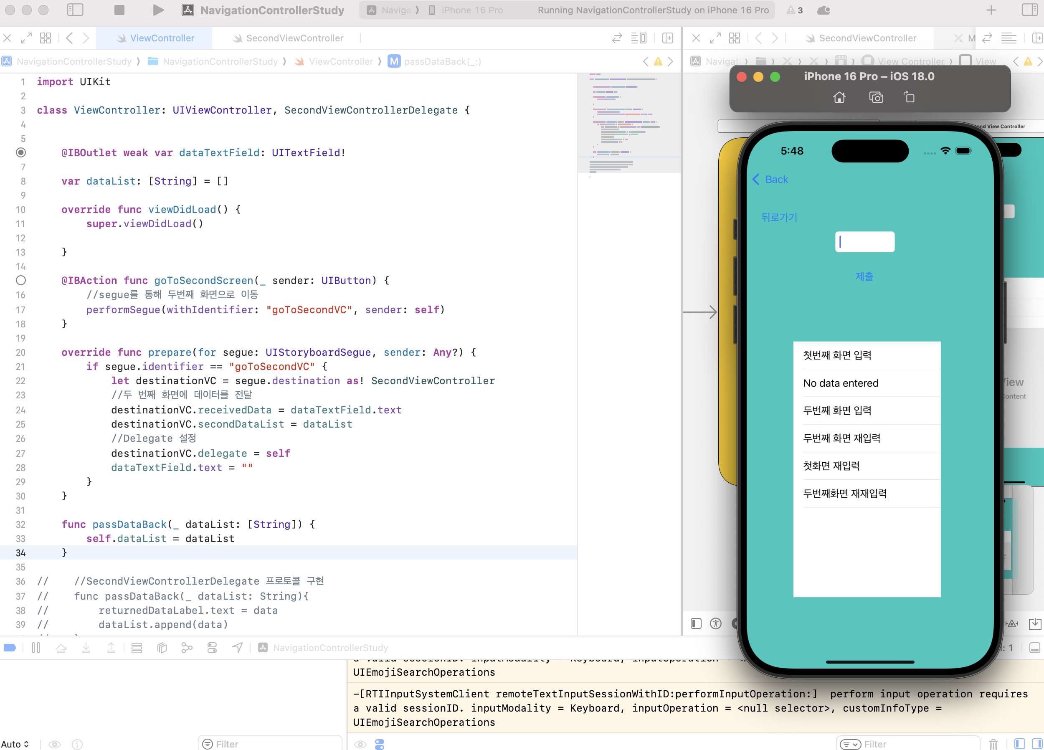Toggle the IBOutlet connection circle on line 6
The image size is (1044, 750).
(21, 152)
